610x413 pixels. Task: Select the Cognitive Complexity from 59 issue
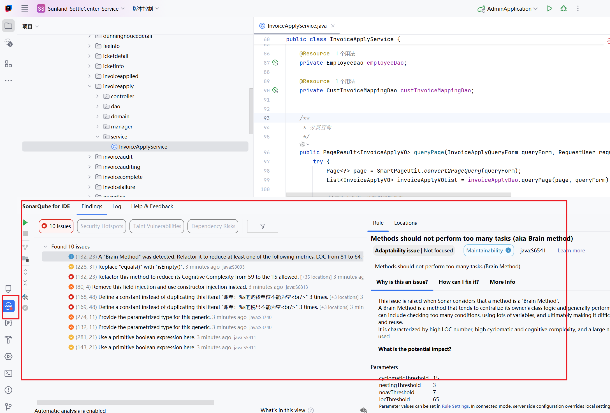pos(202,277)
